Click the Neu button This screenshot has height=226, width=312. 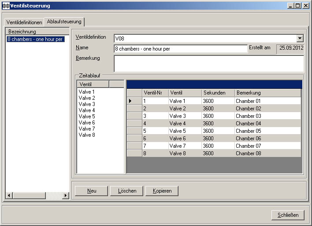pyautogui.click(x=92, y=191)
